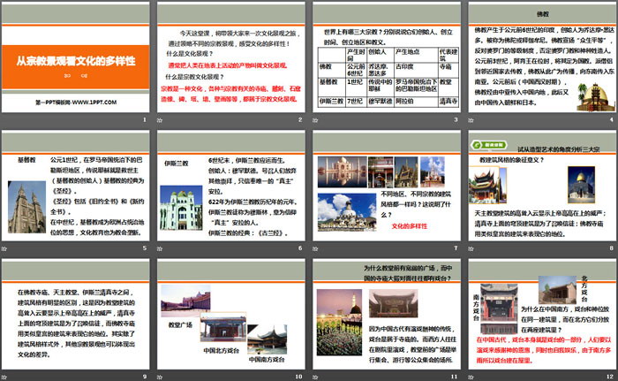The width and height of the screenshot is (618, 381).
Task: Select the orange title slide thumbnail
Action: tap(77, 57)
